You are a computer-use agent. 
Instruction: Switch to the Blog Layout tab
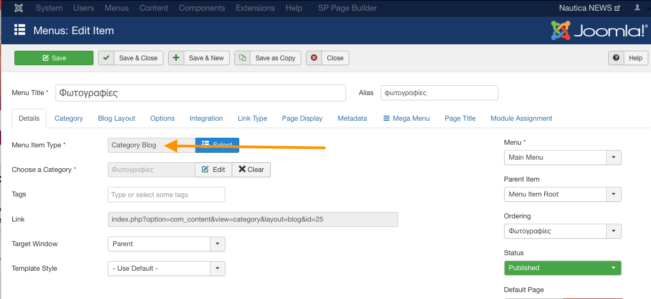(x=116, y=119)
